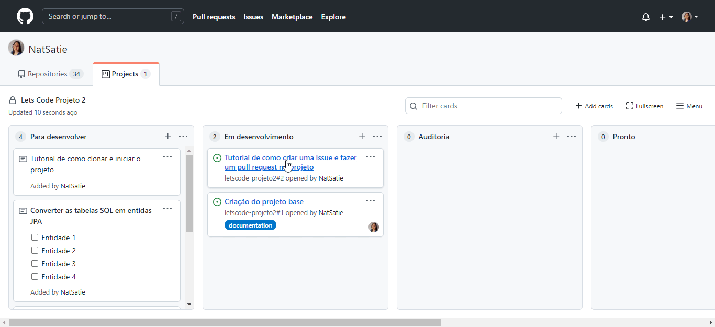Open Para desenvolver column options menu
Screen dimensions: 715x327
click(x=183, y=136)
